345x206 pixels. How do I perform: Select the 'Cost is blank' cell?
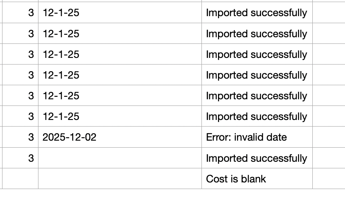(x=236, y=179)
